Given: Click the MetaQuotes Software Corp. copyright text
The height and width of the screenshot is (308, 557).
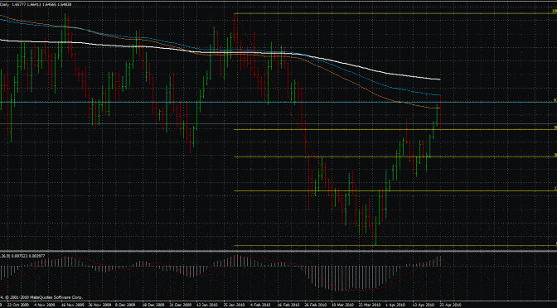Looking at the screenshot, I should [x=42, y=296].
